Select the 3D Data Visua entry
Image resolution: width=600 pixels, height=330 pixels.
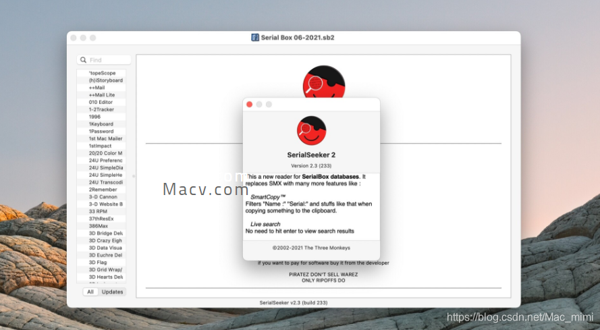[101, 248]
